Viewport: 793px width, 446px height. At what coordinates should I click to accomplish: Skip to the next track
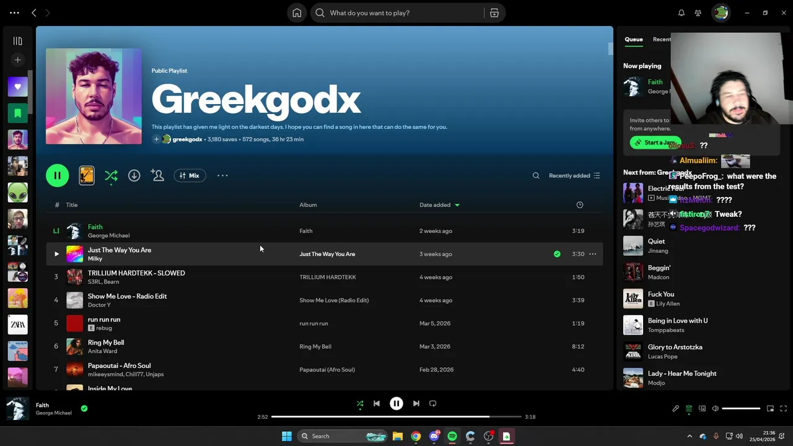click(416, 404)
